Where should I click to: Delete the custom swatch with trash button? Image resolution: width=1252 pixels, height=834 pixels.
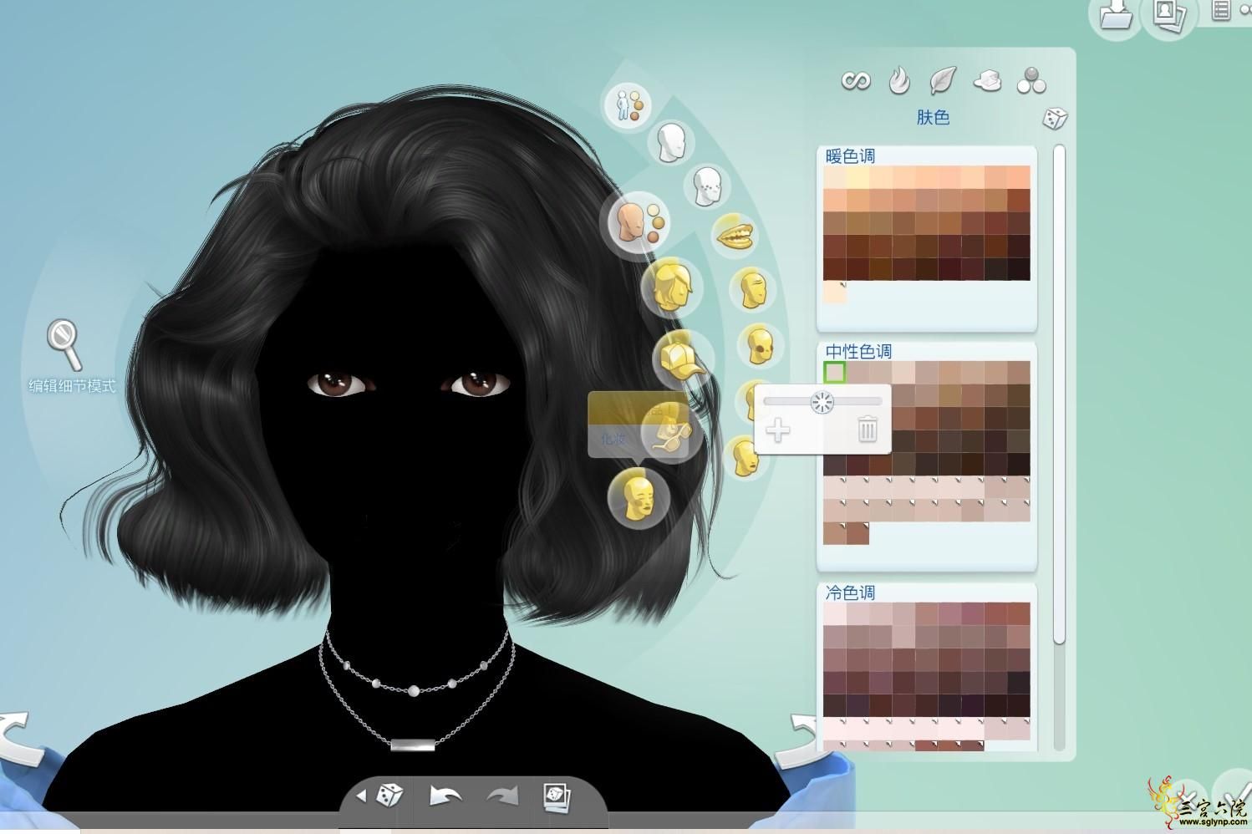tap(868, 430)
